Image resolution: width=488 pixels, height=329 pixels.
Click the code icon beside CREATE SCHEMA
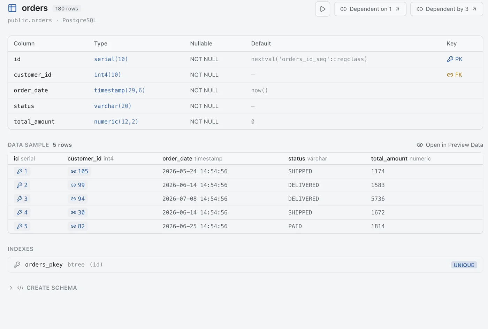(20, 288)
